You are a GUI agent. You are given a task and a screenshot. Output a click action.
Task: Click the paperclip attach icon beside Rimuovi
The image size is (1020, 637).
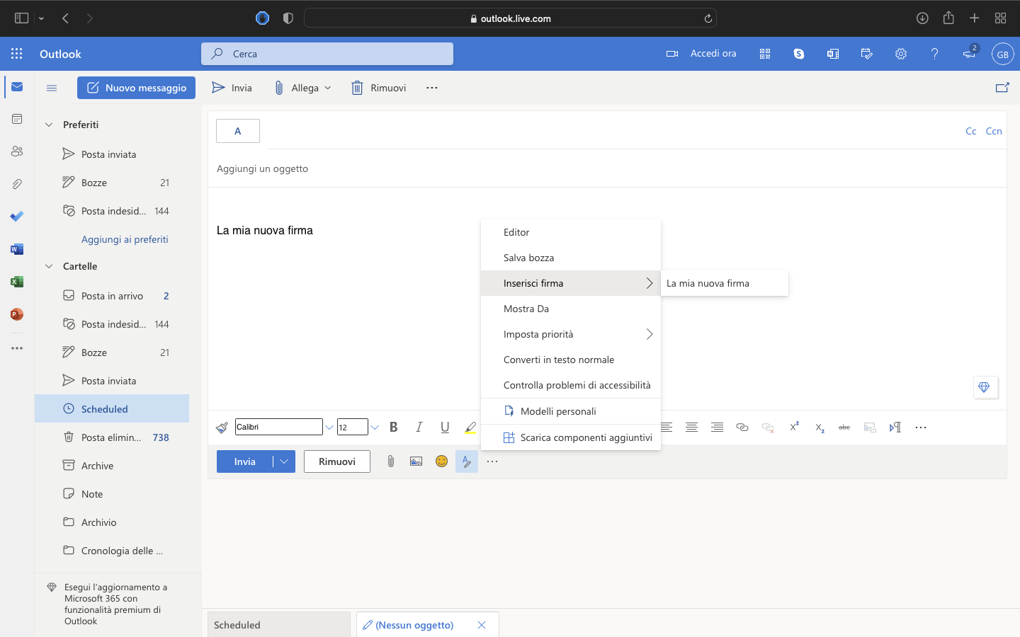pyautogui.click(x=390, y=461)
